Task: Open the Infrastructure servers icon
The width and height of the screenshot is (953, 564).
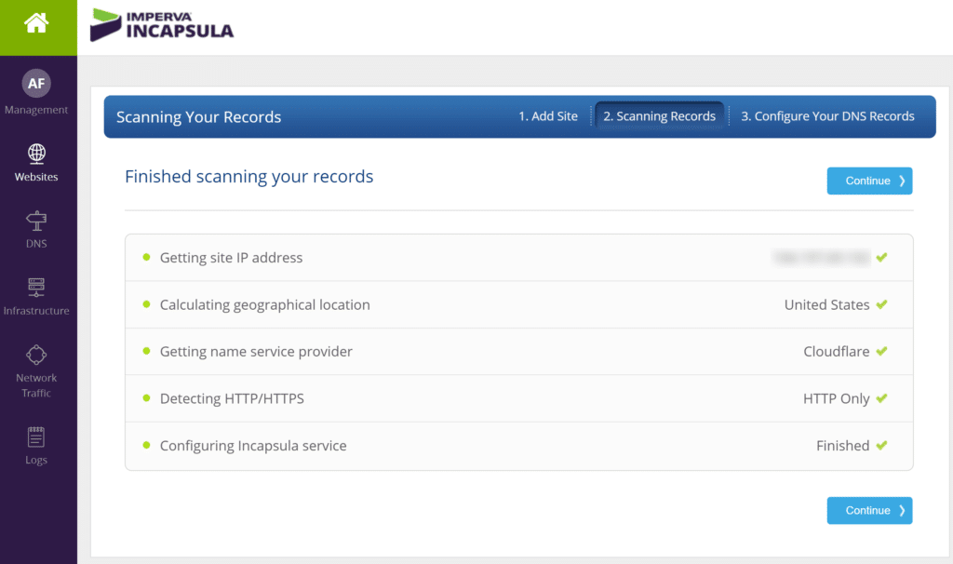Action: pyautogui.click(x=37, y=289)
